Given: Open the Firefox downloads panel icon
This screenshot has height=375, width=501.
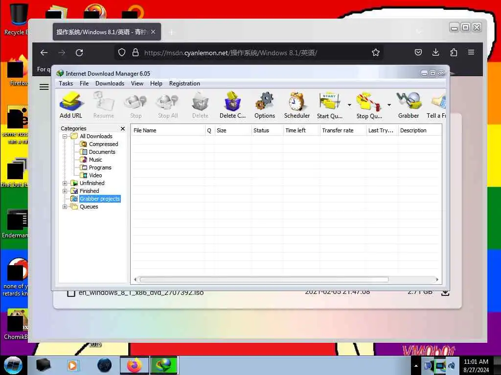Looking at the screenshot, I should coord(436,52).
